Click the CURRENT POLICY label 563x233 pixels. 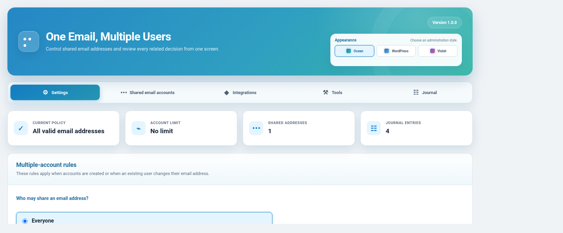pyautogui.click(x=49, y=123)
